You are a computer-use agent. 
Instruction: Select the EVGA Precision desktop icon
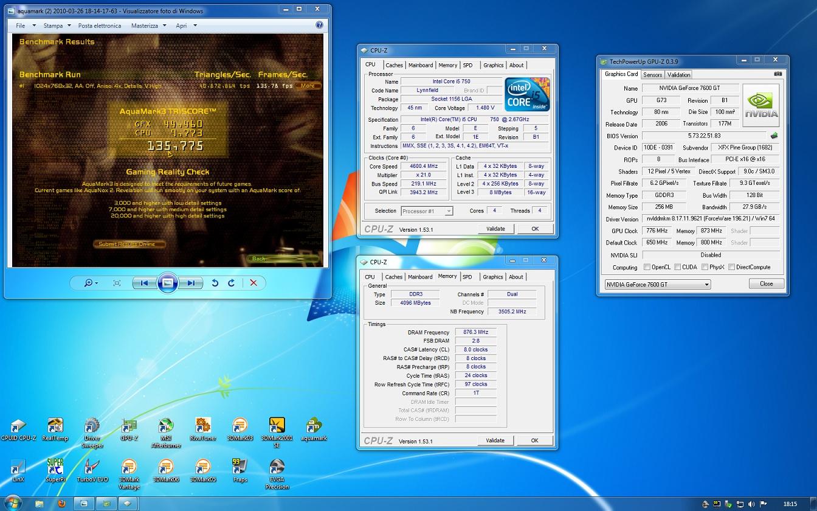(277, 474)
